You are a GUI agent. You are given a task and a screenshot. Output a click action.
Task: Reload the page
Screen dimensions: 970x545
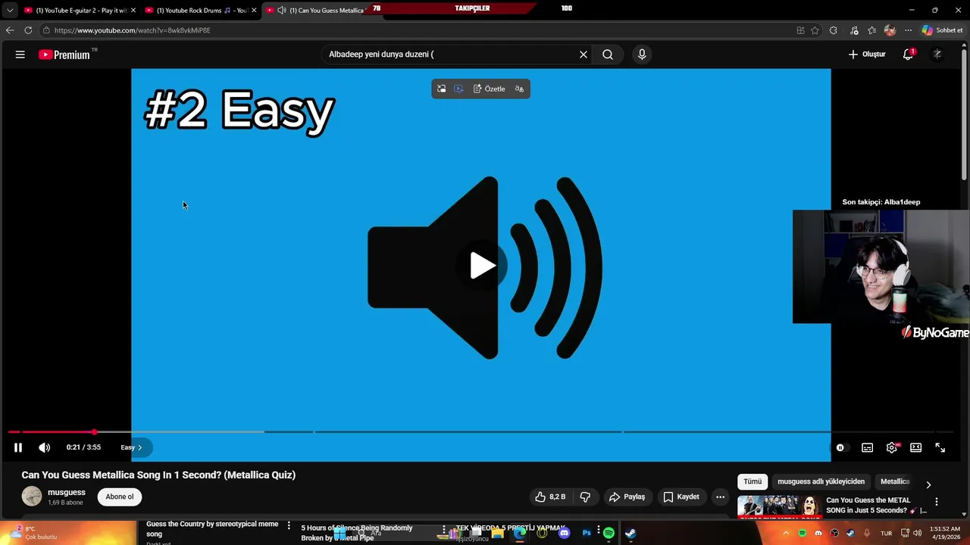click(28, 30)
